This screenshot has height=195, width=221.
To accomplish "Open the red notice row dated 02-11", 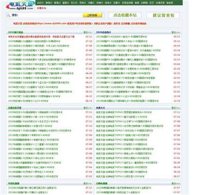I will click(x=41, y=37).
